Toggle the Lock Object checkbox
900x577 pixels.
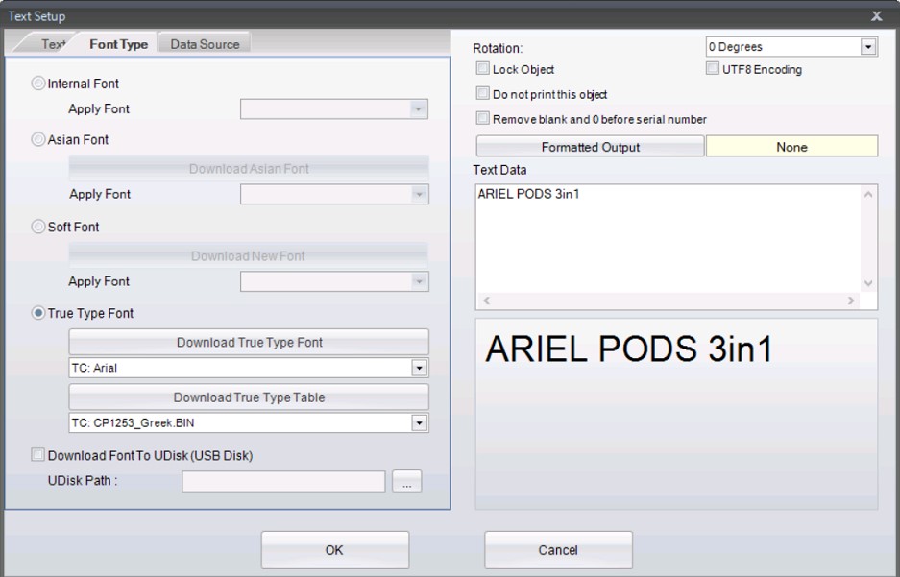click(483, 69)
